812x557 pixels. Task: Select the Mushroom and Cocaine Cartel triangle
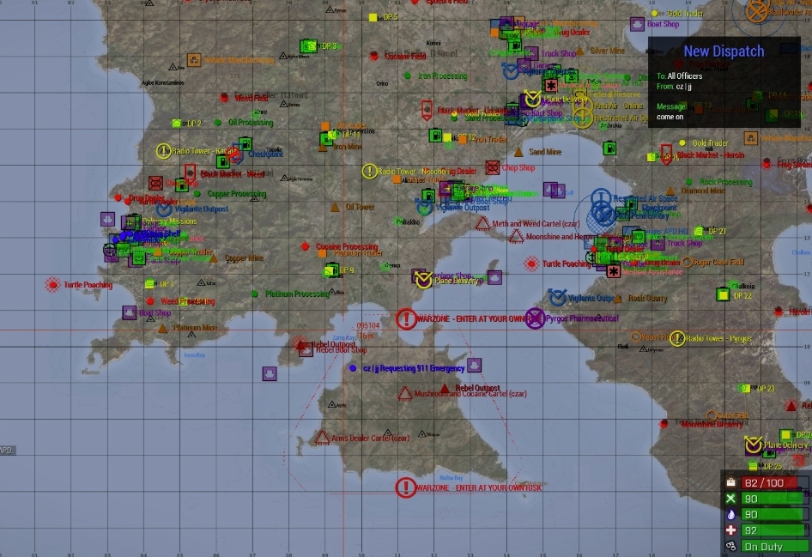point(405,394)
